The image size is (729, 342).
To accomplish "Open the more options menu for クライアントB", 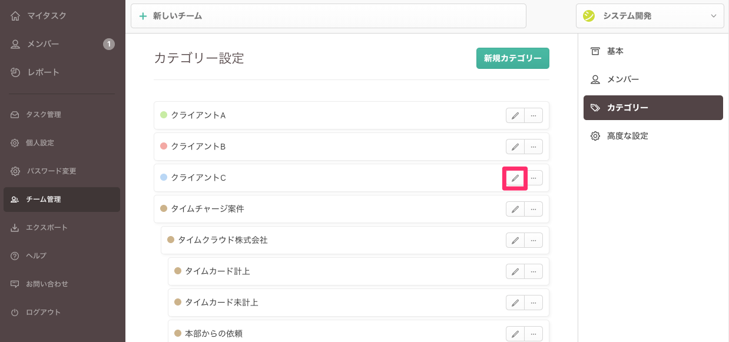I will pos(534,147).
